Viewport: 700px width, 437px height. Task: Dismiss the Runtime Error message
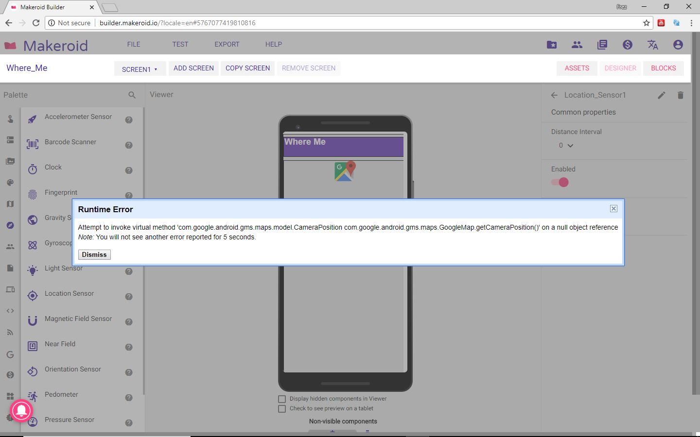pyautogui.click(x=94, y=254)
